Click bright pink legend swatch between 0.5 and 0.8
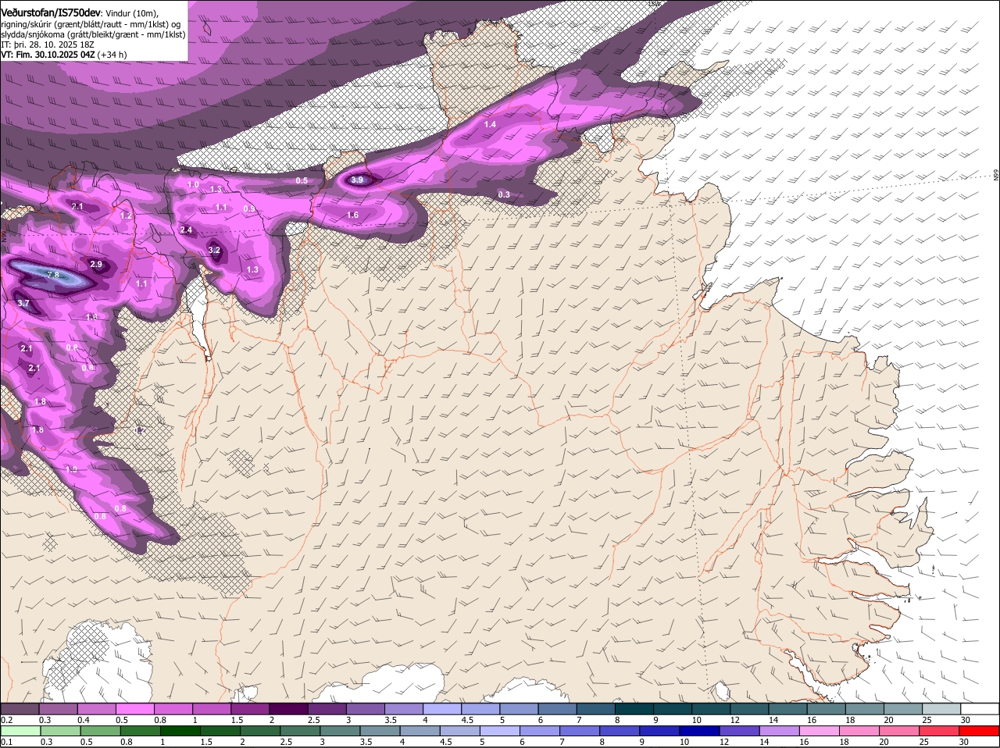Viewport: 1000px width, 748px height. [134, 708]
